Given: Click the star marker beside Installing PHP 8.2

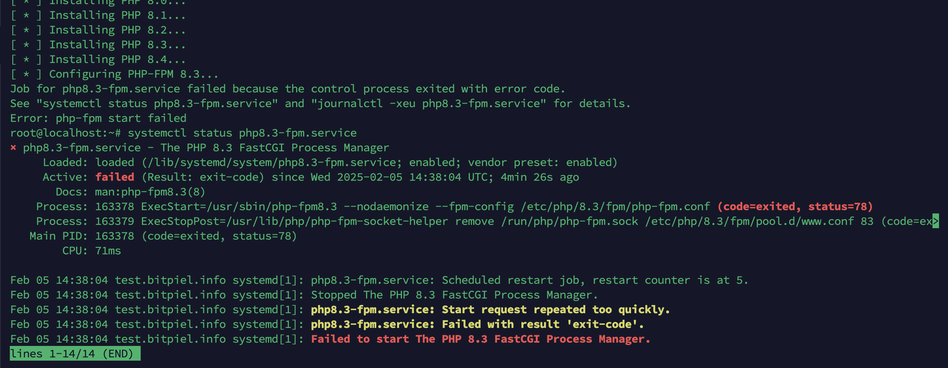Looking at the screenshot, I should click(x=26, y=30).
